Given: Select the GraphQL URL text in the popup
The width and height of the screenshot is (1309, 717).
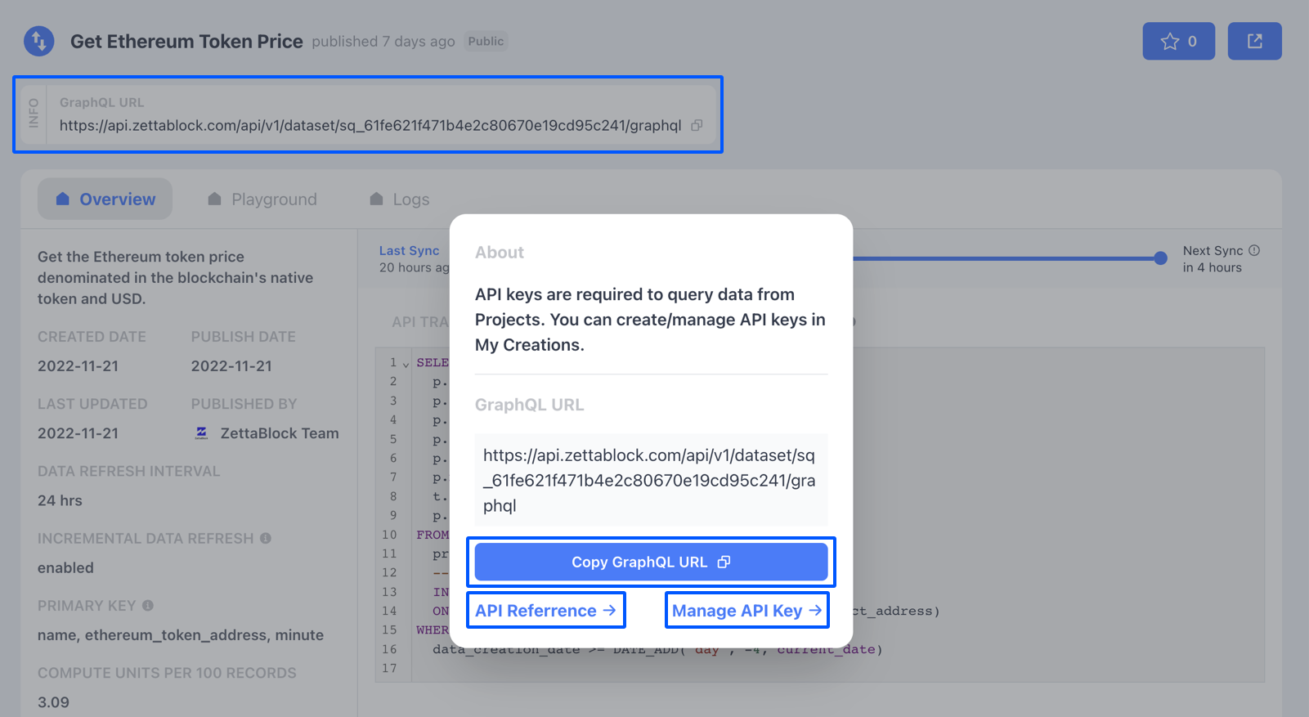Looking at the screenshot, I should click(651, 480).
